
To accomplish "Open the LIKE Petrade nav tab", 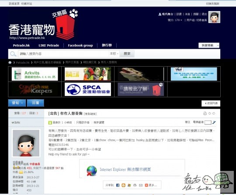I will 49,46.
